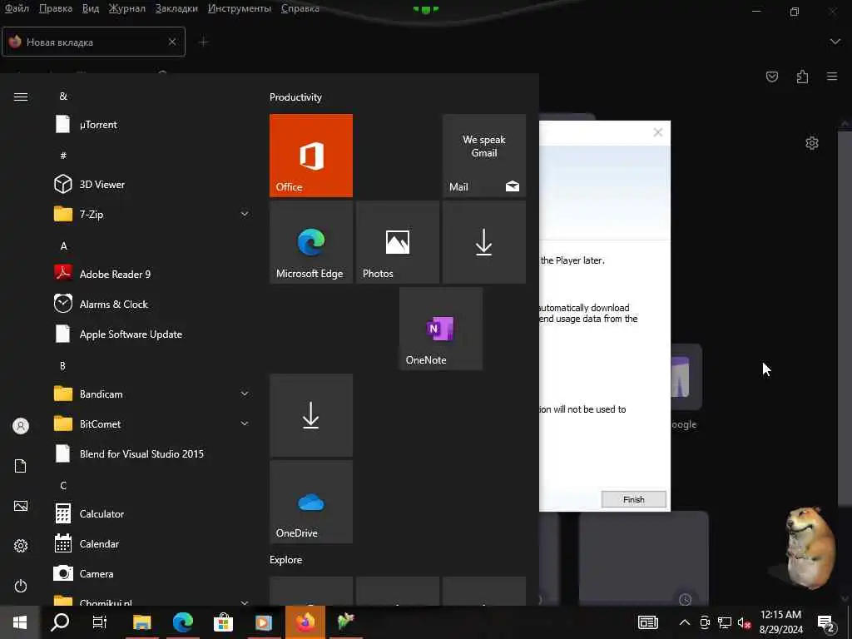The image size is (852, 639).
Task: Open taskbar Search
Action: click(60, 622)
